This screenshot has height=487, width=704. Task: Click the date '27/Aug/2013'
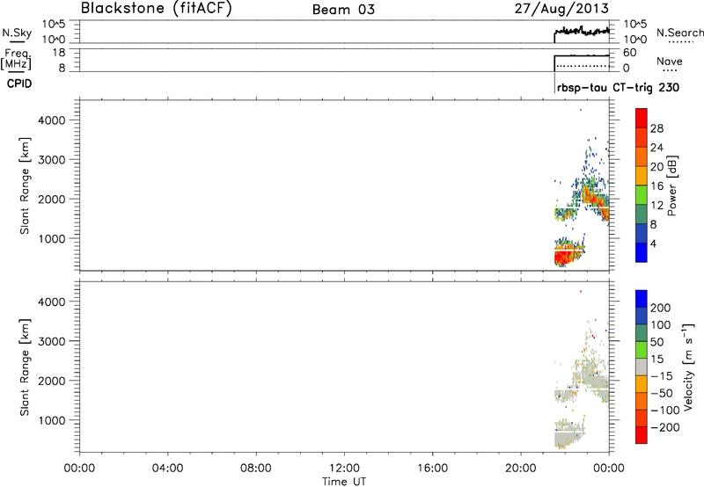coord(561,8)
